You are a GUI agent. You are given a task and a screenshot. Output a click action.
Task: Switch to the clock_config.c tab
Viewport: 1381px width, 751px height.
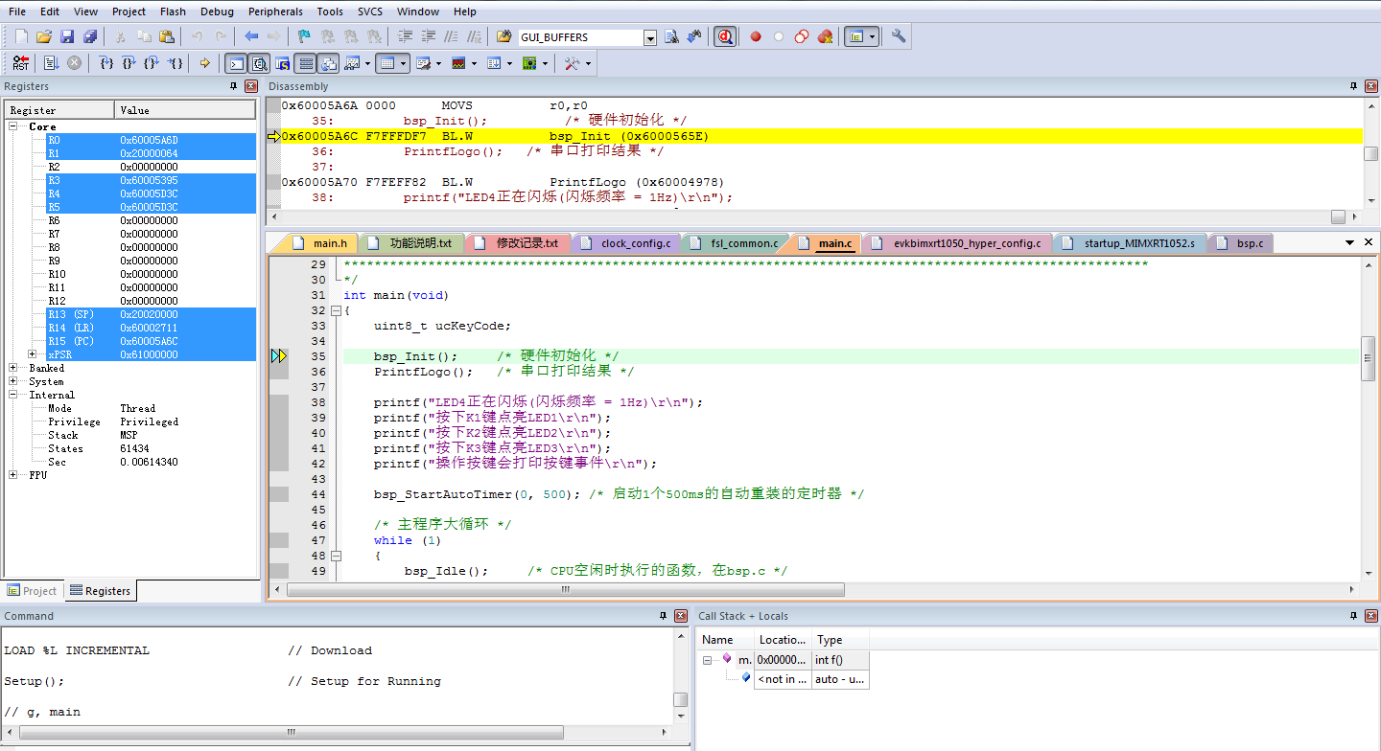pyautogui.click(x=627, y=243)
